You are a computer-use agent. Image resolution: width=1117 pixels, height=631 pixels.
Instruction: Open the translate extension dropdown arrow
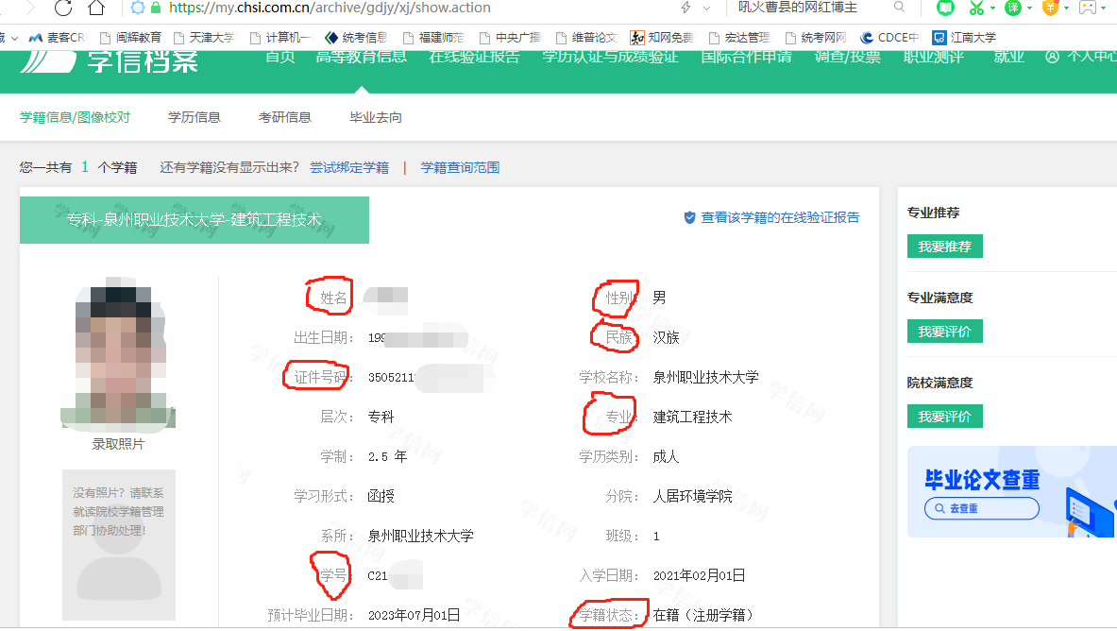pos(1029,9)
